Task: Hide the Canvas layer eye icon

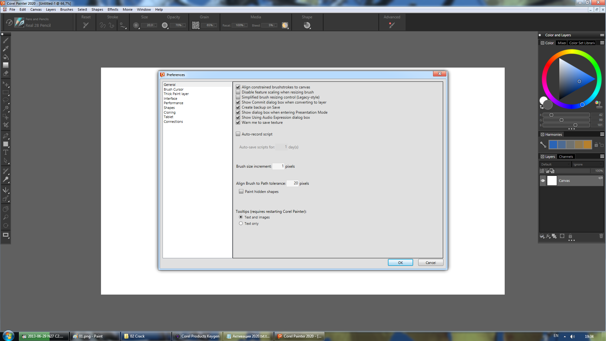Action: pos(543,181)
